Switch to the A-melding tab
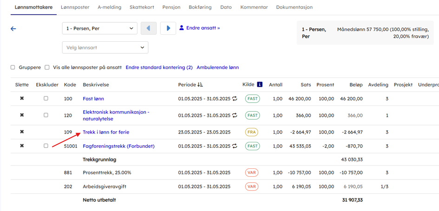This screenshot has height=211, width=439. pyautogui.click(x=109, y=7)
